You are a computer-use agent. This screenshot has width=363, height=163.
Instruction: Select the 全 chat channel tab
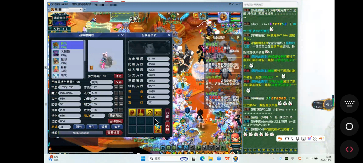coord(246,150)
